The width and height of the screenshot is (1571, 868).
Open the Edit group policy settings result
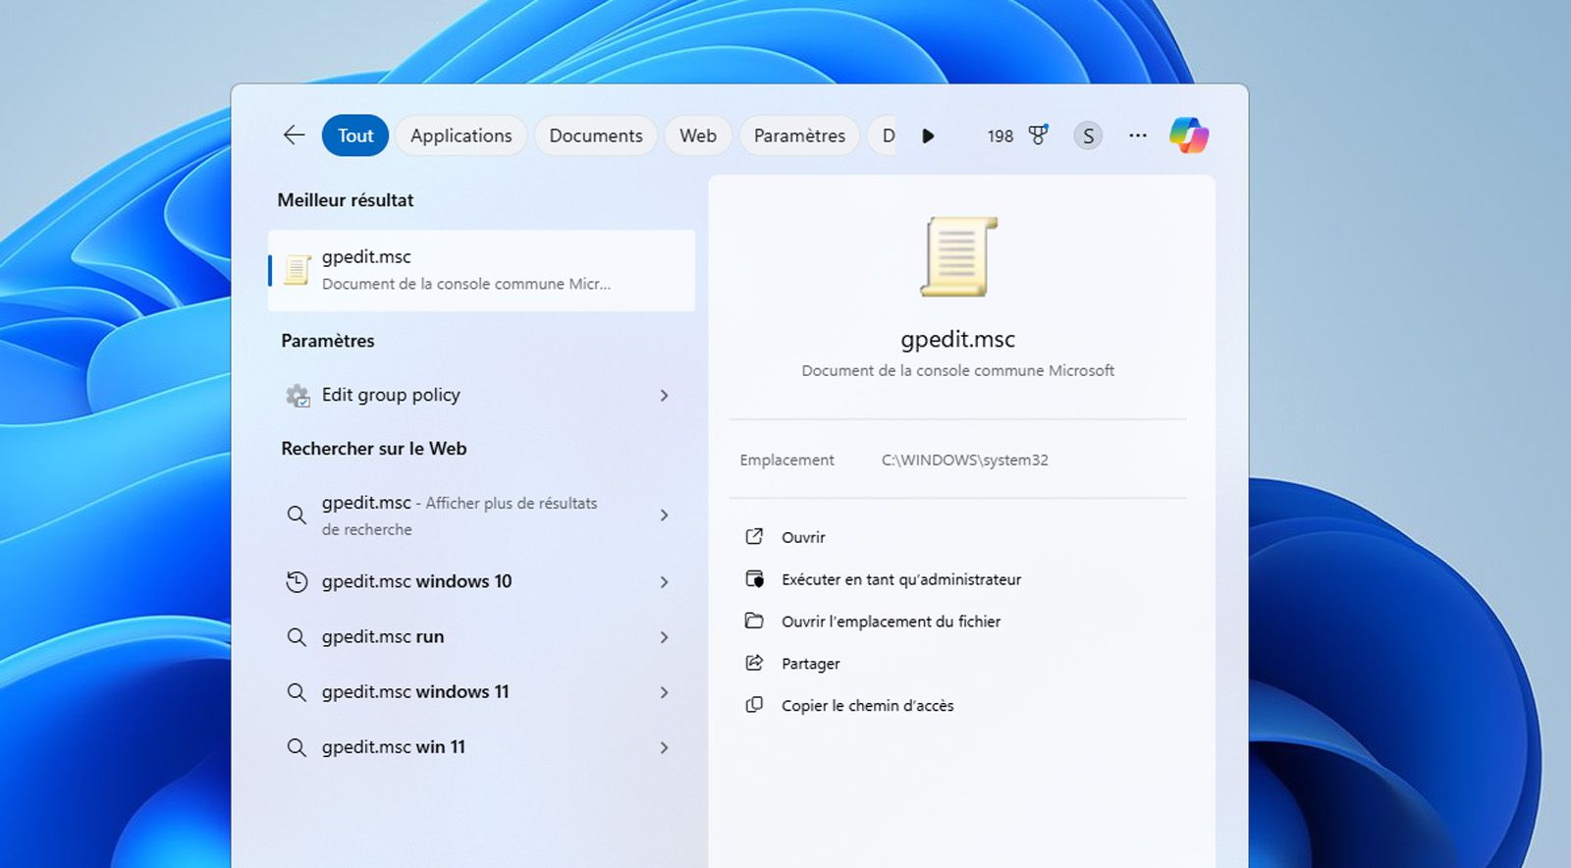click(x=481, y=395)
